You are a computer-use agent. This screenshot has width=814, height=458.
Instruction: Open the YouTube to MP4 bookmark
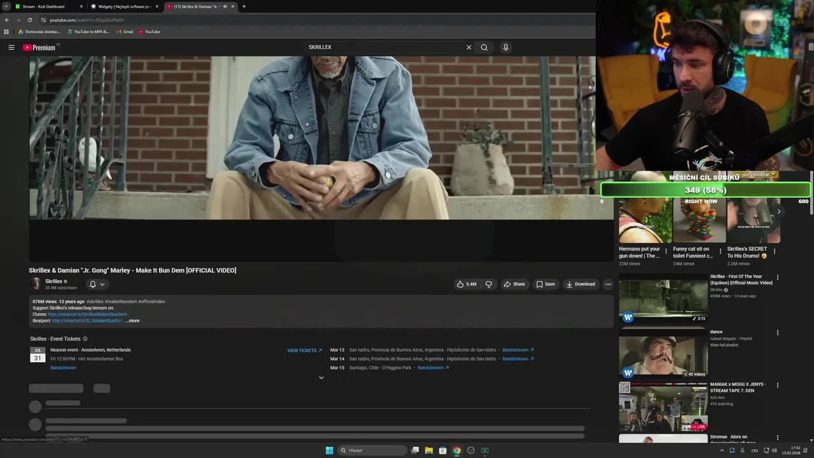pyautogui.click(x=88, y=32)
